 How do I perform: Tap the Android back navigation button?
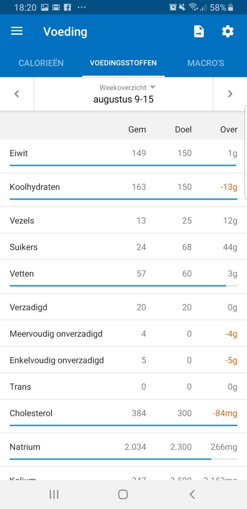pyautogui.click(x=192, y=494)
